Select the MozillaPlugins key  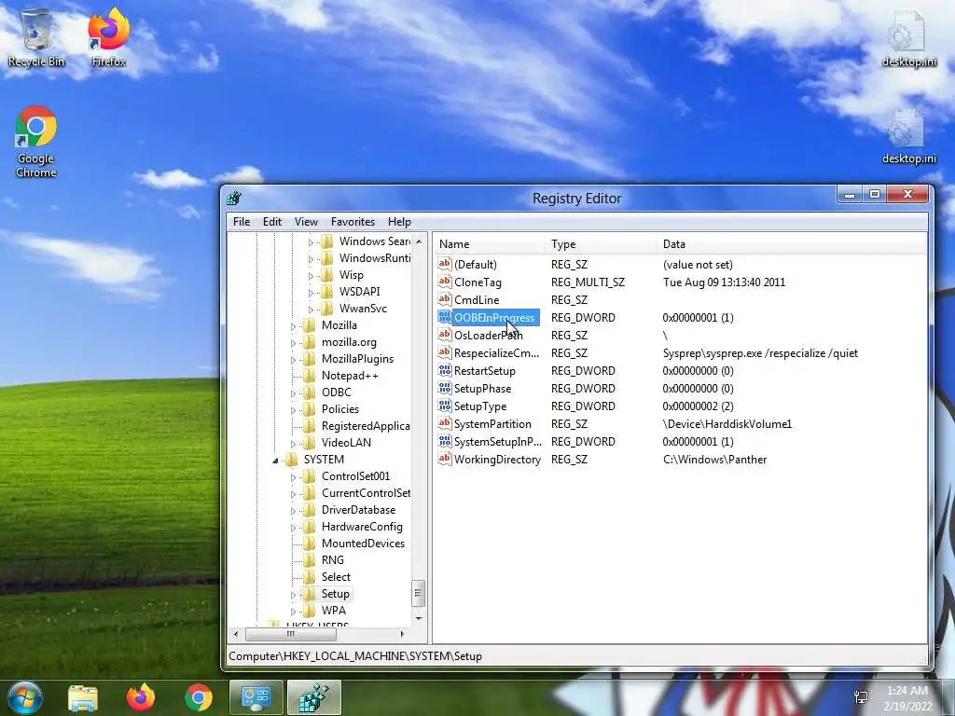tap(357, 359)
